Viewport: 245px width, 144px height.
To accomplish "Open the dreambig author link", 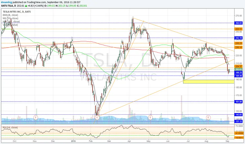I will [7, 2].
